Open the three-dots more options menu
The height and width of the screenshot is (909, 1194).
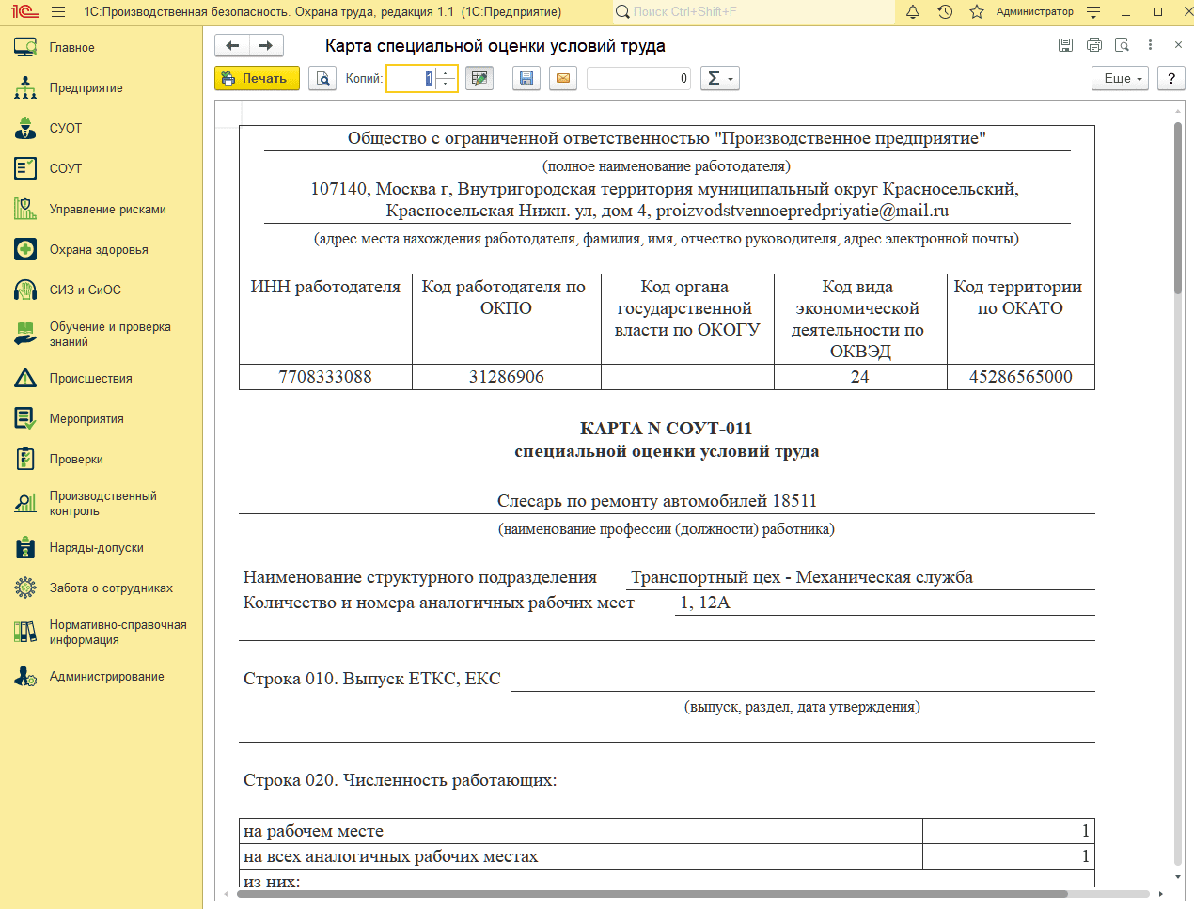[x=1150, y=45]
